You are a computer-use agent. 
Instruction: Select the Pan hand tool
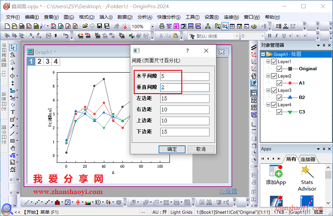(13, 148)
